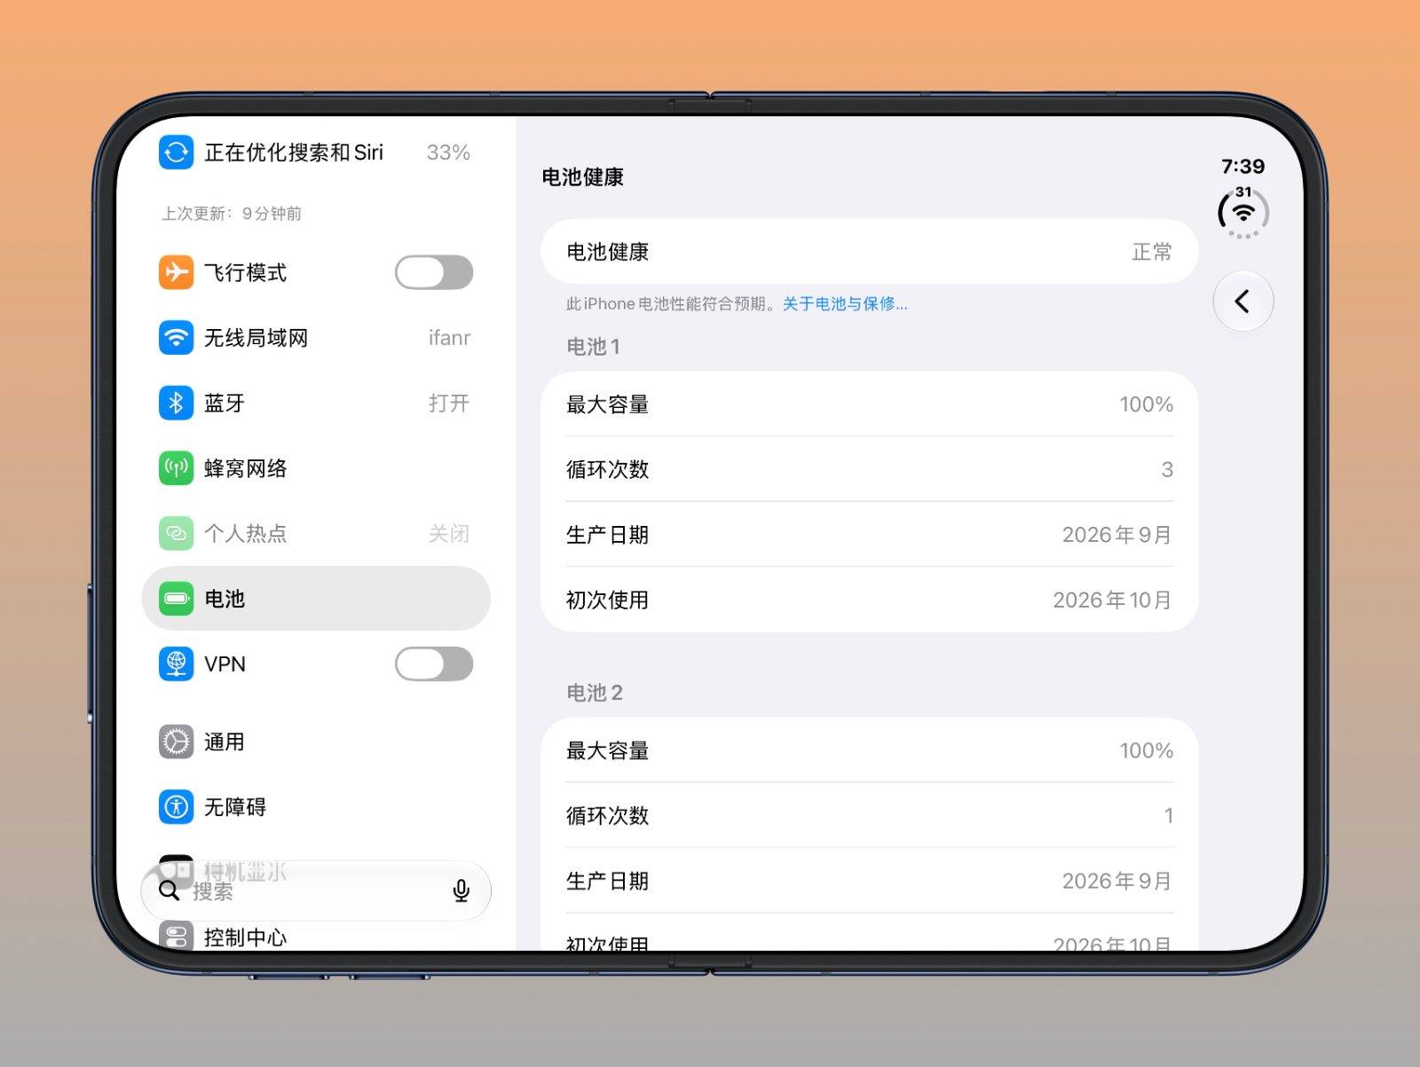The image size is (1420, 1067).
Task: Tap the Wi-Fi status indicator under 7:39
Action: [x=1243, y=212]
